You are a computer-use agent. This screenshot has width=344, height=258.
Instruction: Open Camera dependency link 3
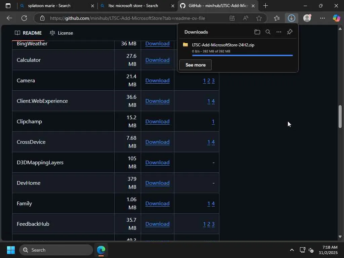[x=213, y=81]
